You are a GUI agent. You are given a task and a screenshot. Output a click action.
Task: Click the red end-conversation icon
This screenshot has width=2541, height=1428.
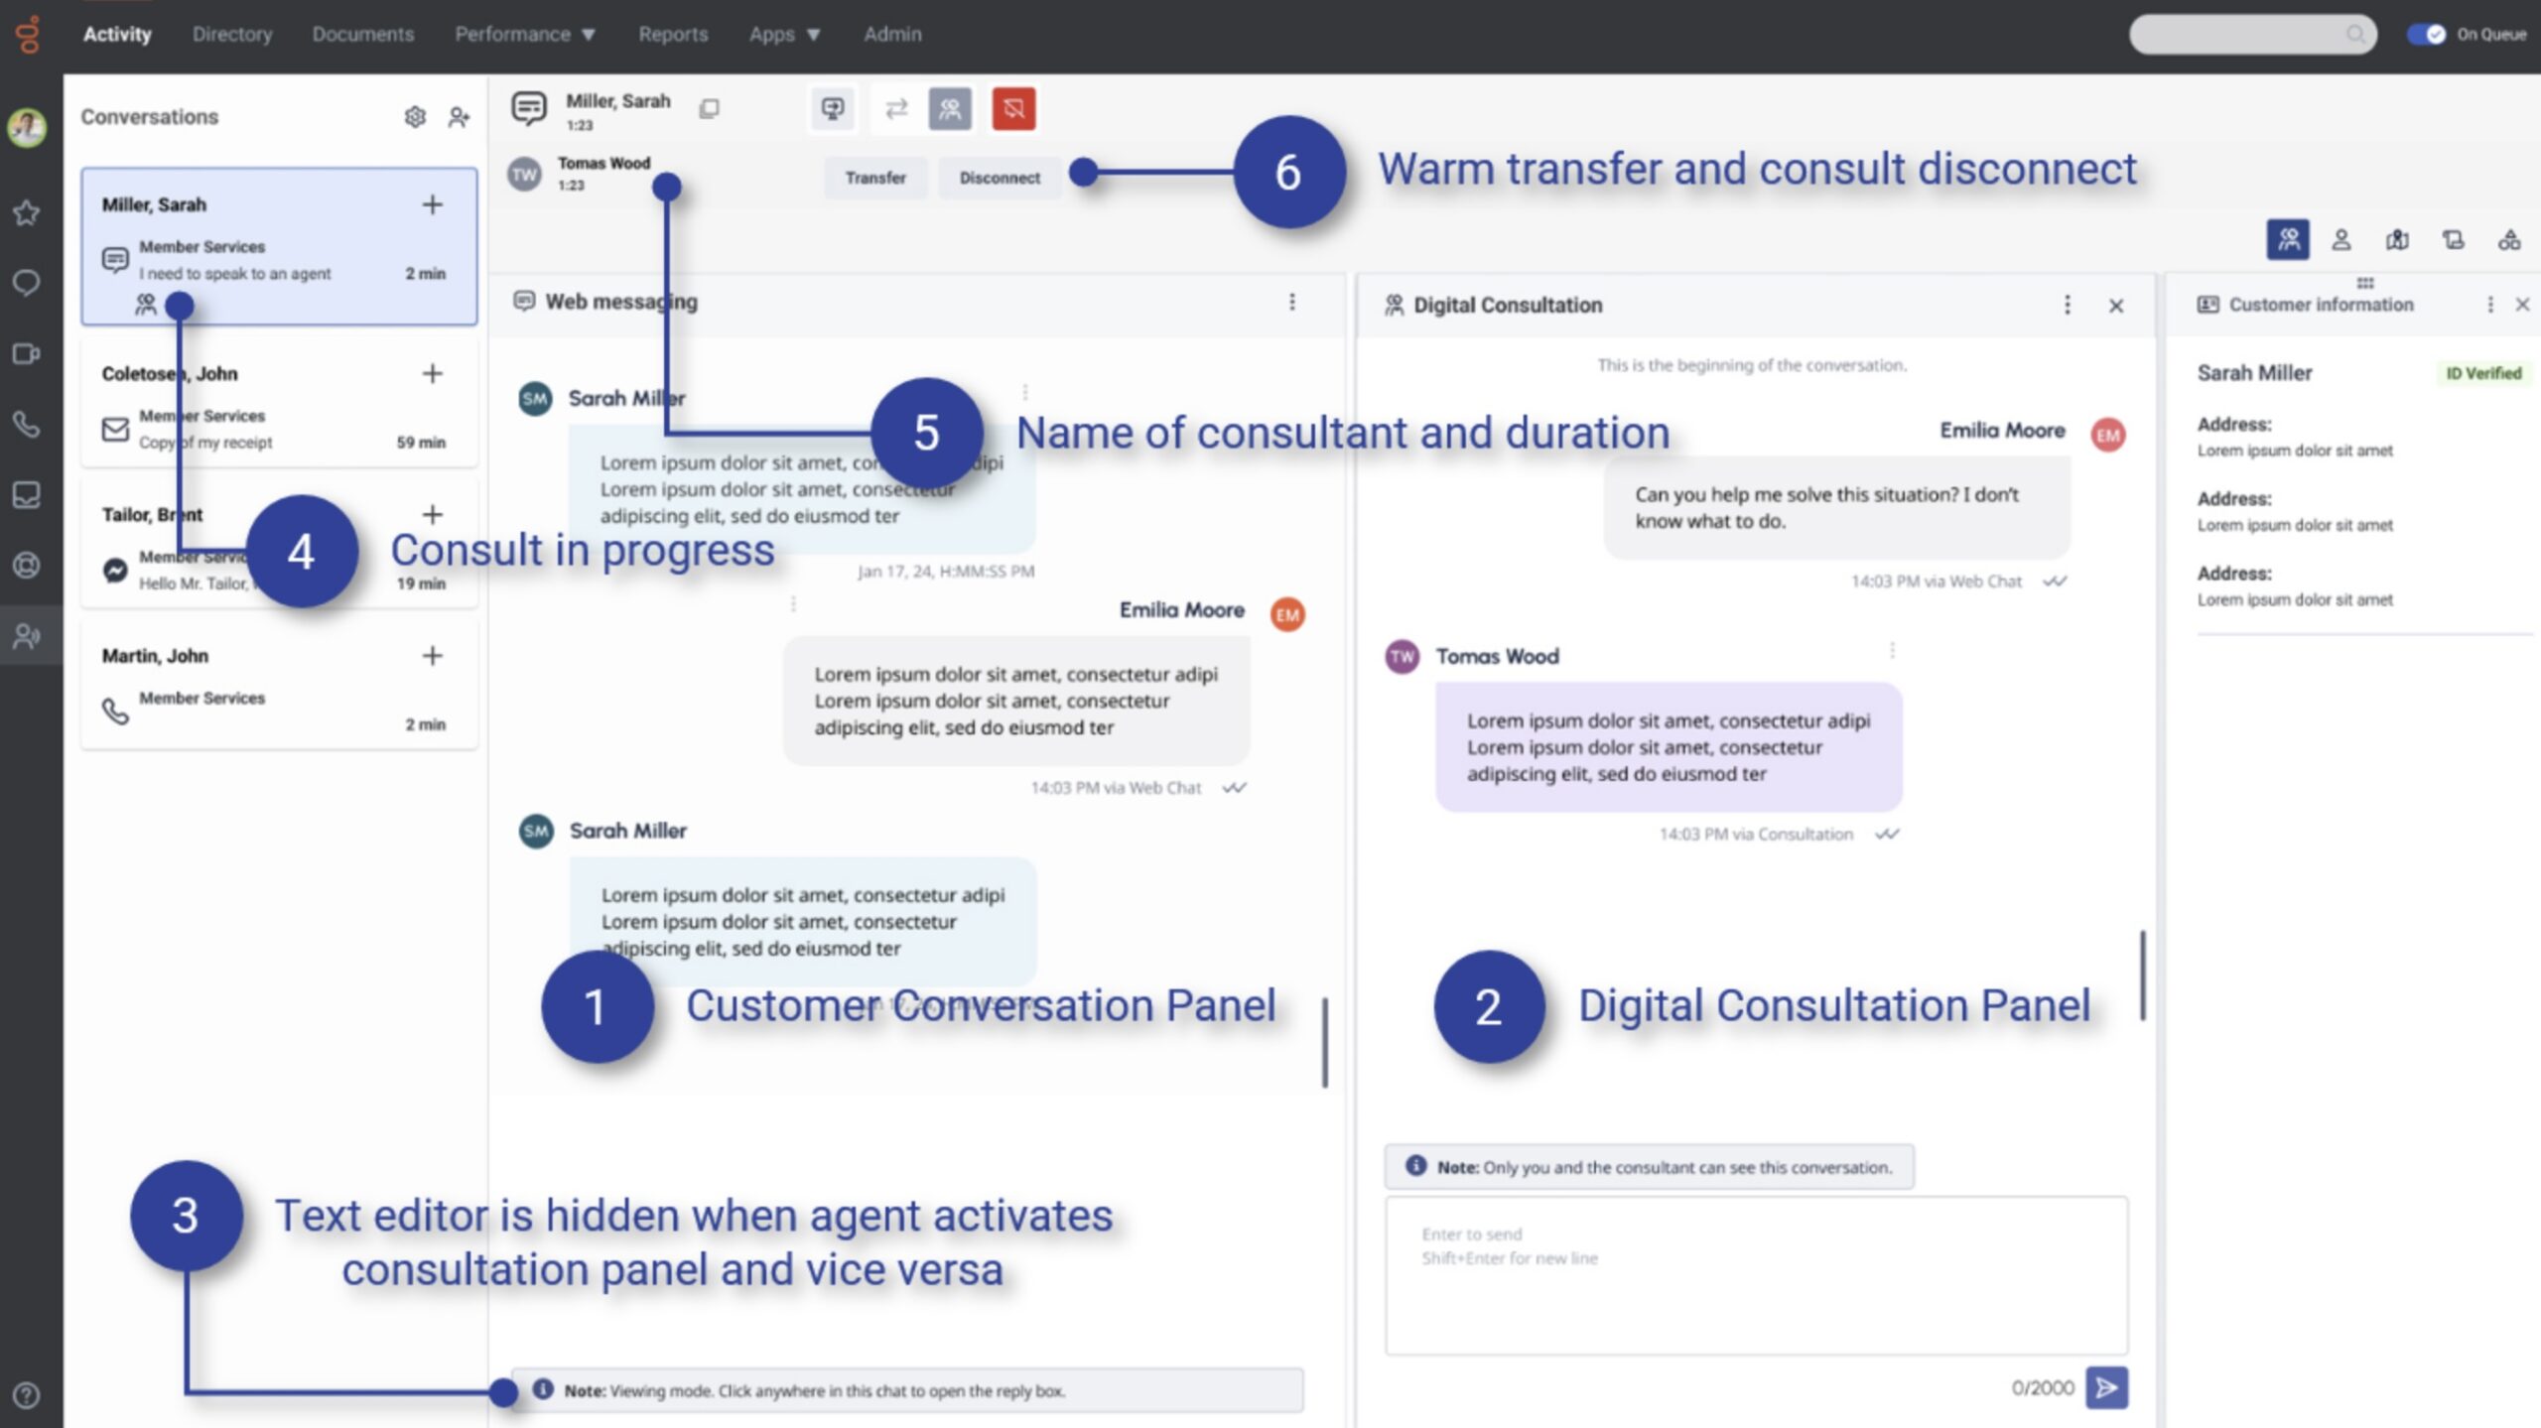(1012, 109)
